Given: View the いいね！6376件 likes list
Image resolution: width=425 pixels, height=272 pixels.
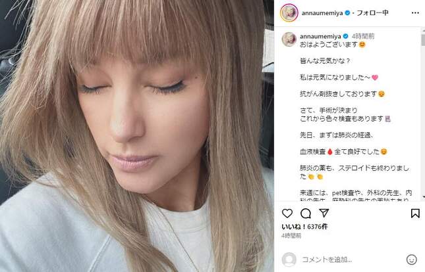Looking at the screenshot, I should (304, 227).
